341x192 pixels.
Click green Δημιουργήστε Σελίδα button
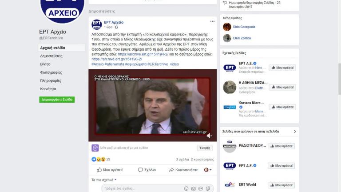tap(57, 100)
